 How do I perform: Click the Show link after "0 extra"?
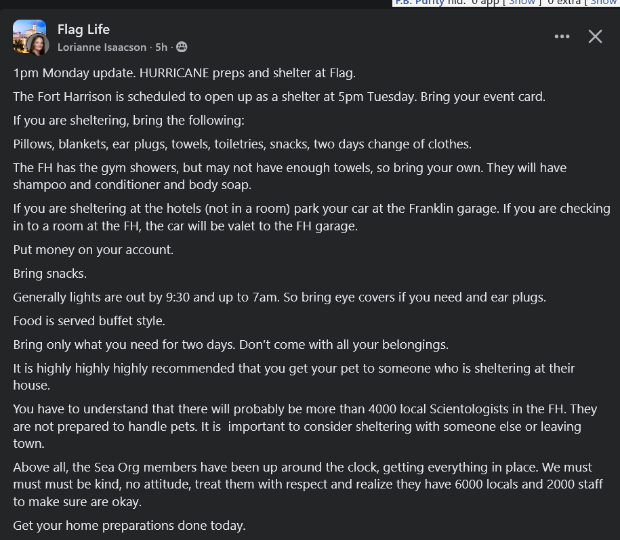(604, 3)
